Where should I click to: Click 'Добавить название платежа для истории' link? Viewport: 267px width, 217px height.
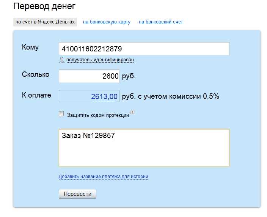tap(104, 177)
